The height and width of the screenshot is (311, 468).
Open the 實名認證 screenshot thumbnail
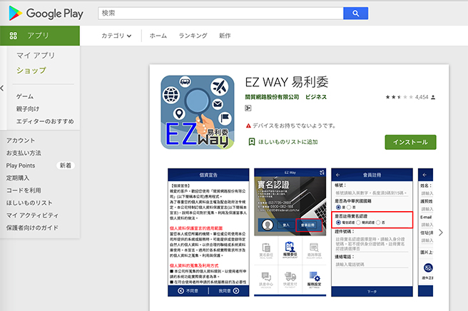290,233
